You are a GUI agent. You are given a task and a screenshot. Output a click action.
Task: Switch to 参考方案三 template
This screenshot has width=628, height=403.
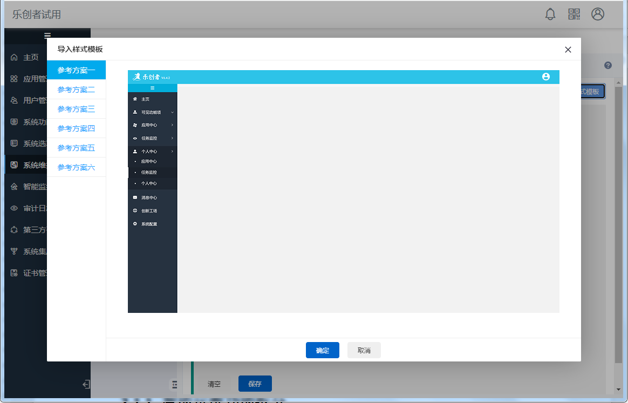(76, 109)
